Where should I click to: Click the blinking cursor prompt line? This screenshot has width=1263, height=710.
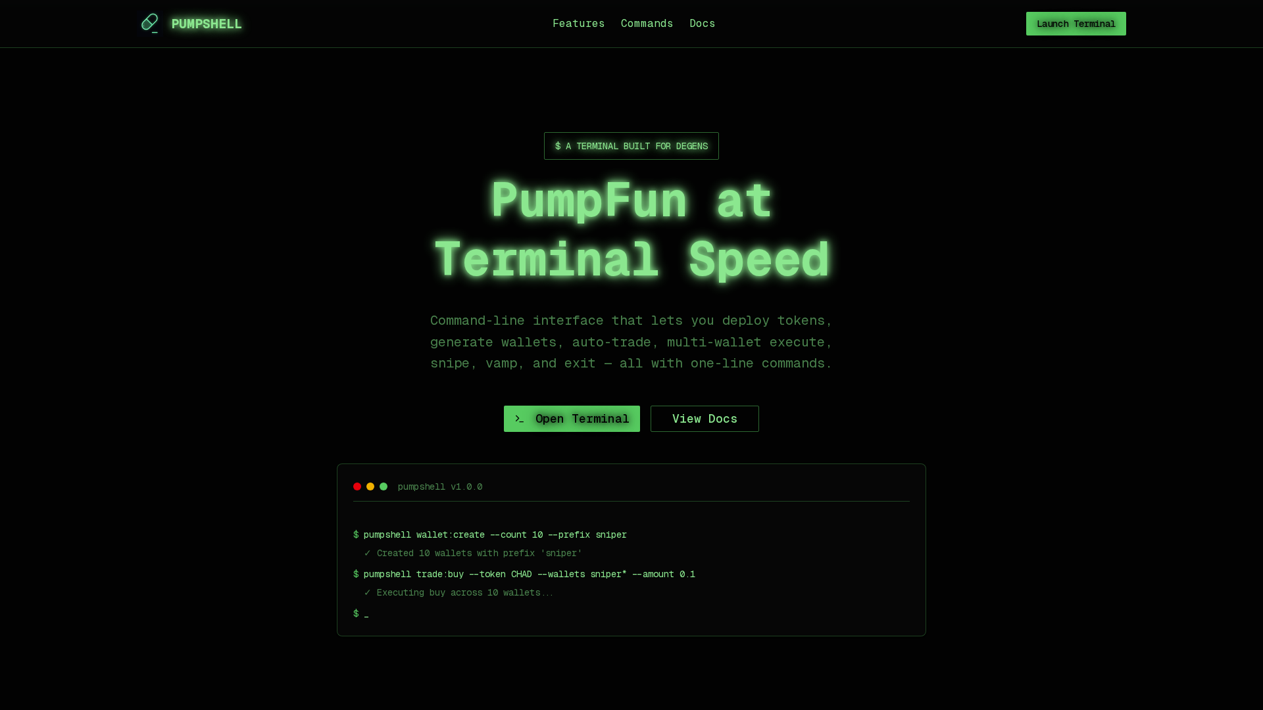tap(361, 614)
